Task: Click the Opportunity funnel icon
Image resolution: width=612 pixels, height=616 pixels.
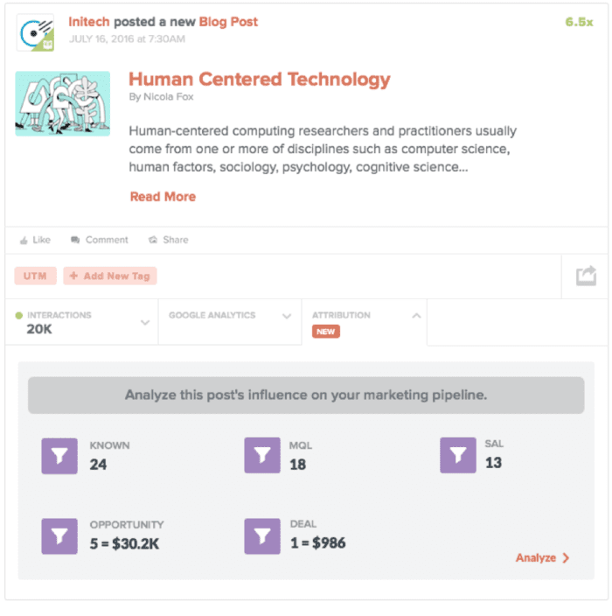Action: point(59,535)
